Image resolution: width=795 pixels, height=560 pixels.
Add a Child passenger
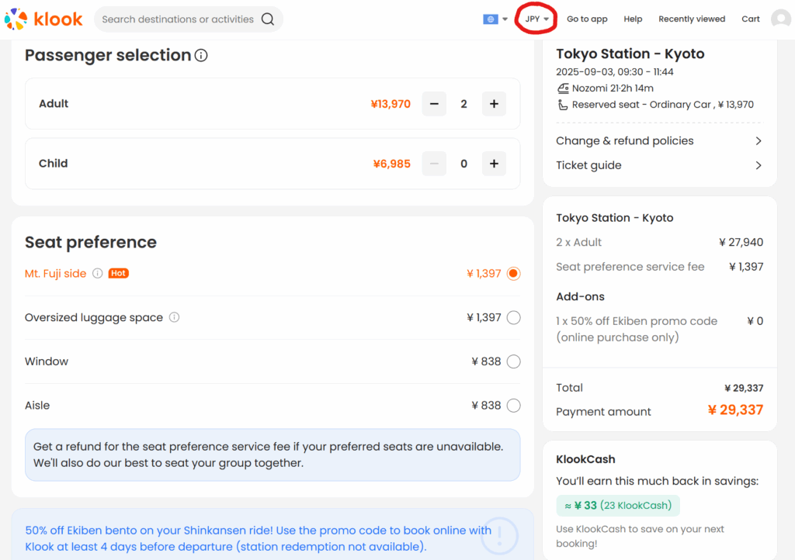(x=494, y=164)
